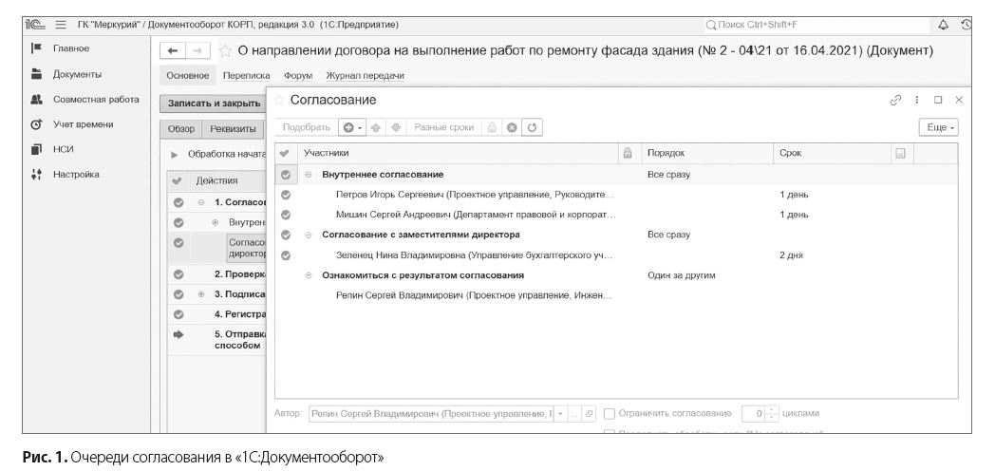Open the Документы section in sidebar

[78, 74]
